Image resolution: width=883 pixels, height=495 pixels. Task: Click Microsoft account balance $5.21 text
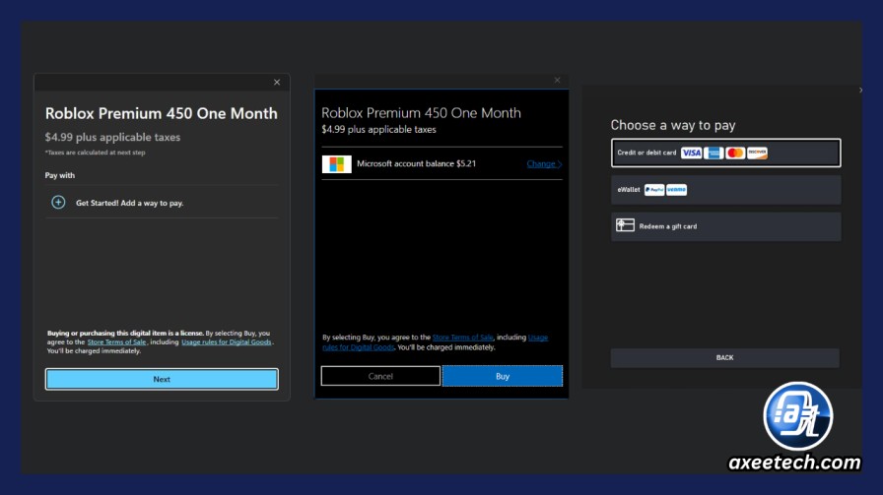416,163
